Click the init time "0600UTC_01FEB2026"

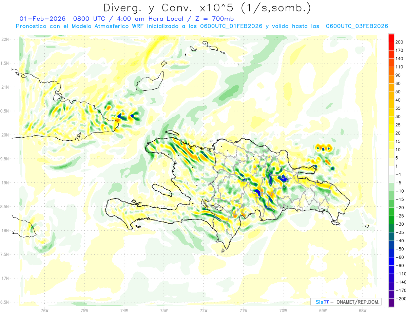tap(231, 26)
